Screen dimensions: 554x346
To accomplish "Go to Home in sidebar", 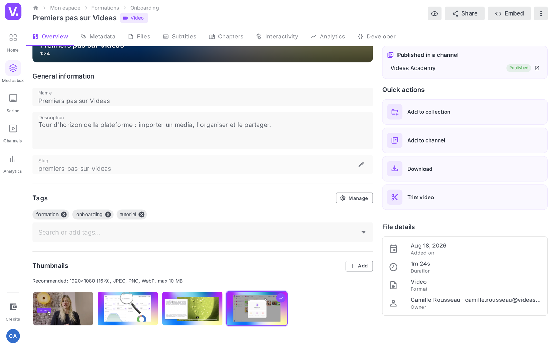I will [x=13, y=42].
